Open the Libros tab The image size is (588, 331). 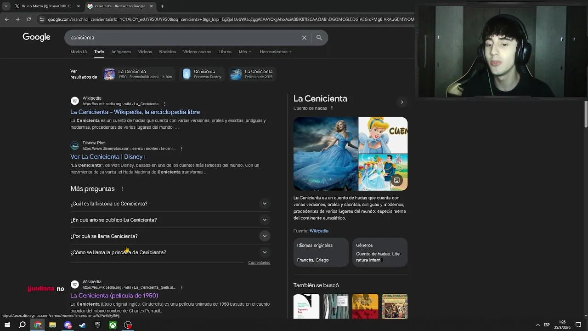[x=225, y=52]
